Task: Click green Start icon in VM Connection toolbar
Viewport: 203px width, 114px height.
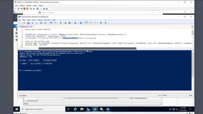Action: [x=34, y=9]
